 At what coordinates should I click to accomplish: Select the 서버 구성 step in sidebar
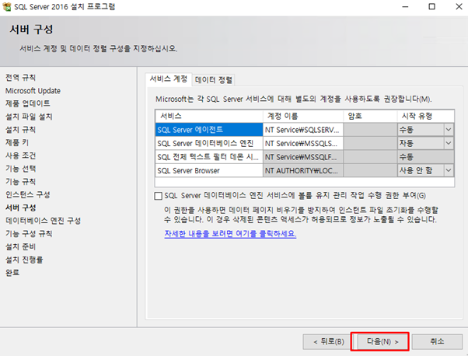pyautogui.click(x=20, y=208)
